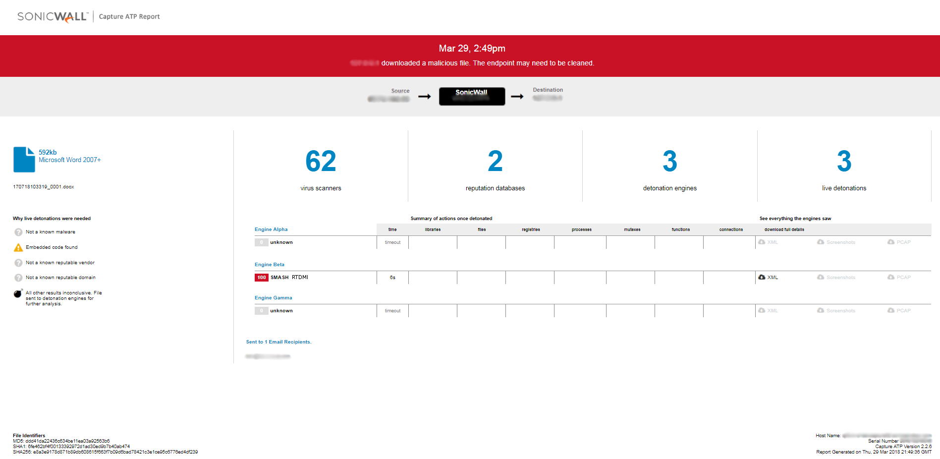Click the SonicWall logo

coord(53,17)
